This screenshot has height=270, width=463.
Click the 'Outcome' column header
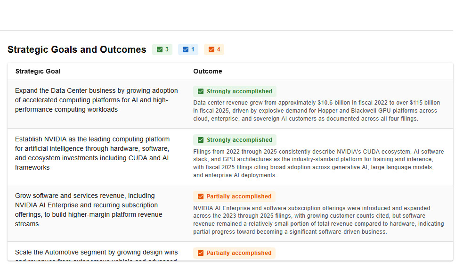click(208, 71)
